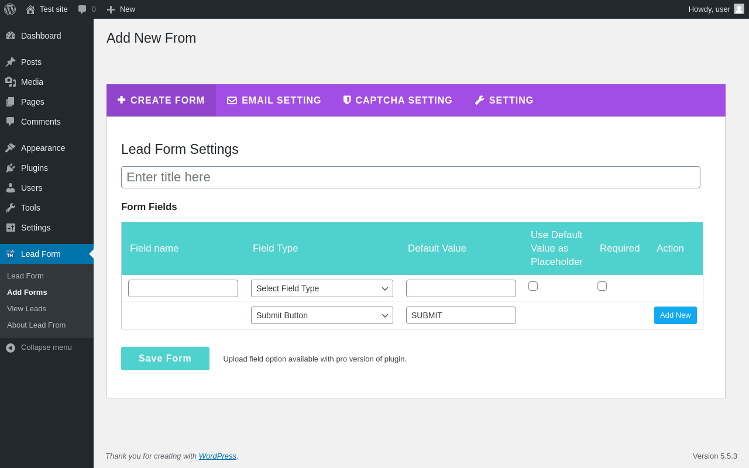Open Appearance menu label
749x468 pixels.
pyautogui.click(x=43, y=148)
